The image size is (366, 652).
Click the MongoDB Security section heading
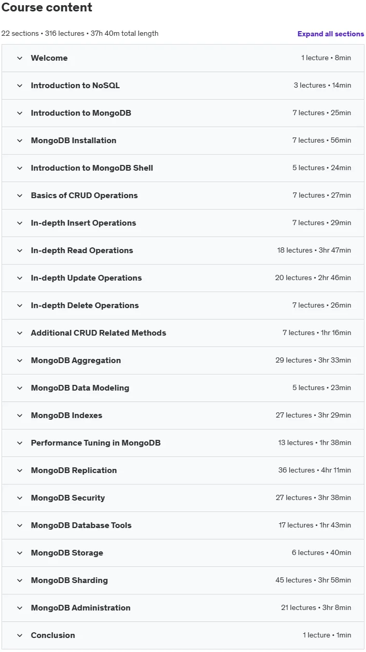coord(68,498)
